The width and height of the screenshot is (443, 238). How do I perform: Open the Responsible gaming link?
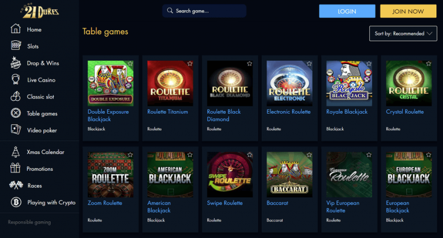pos(29,222)
